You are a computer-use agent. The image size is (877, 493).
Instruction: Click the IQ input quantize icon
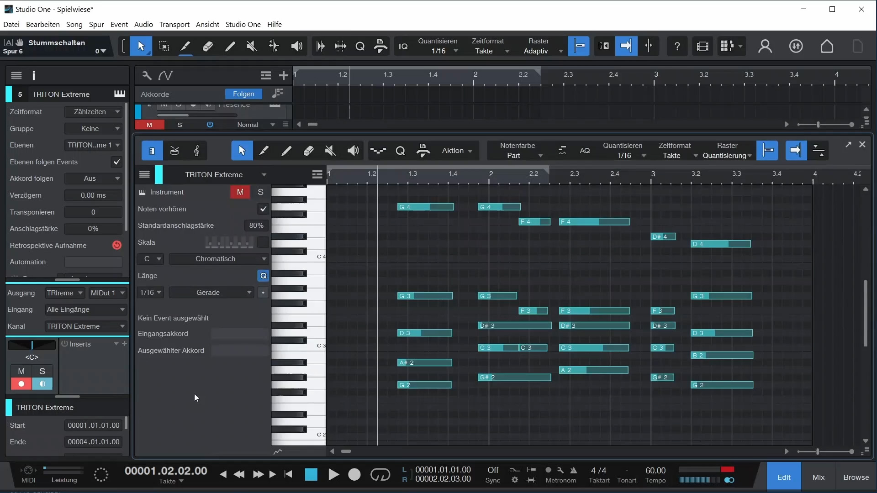point(403,46)
